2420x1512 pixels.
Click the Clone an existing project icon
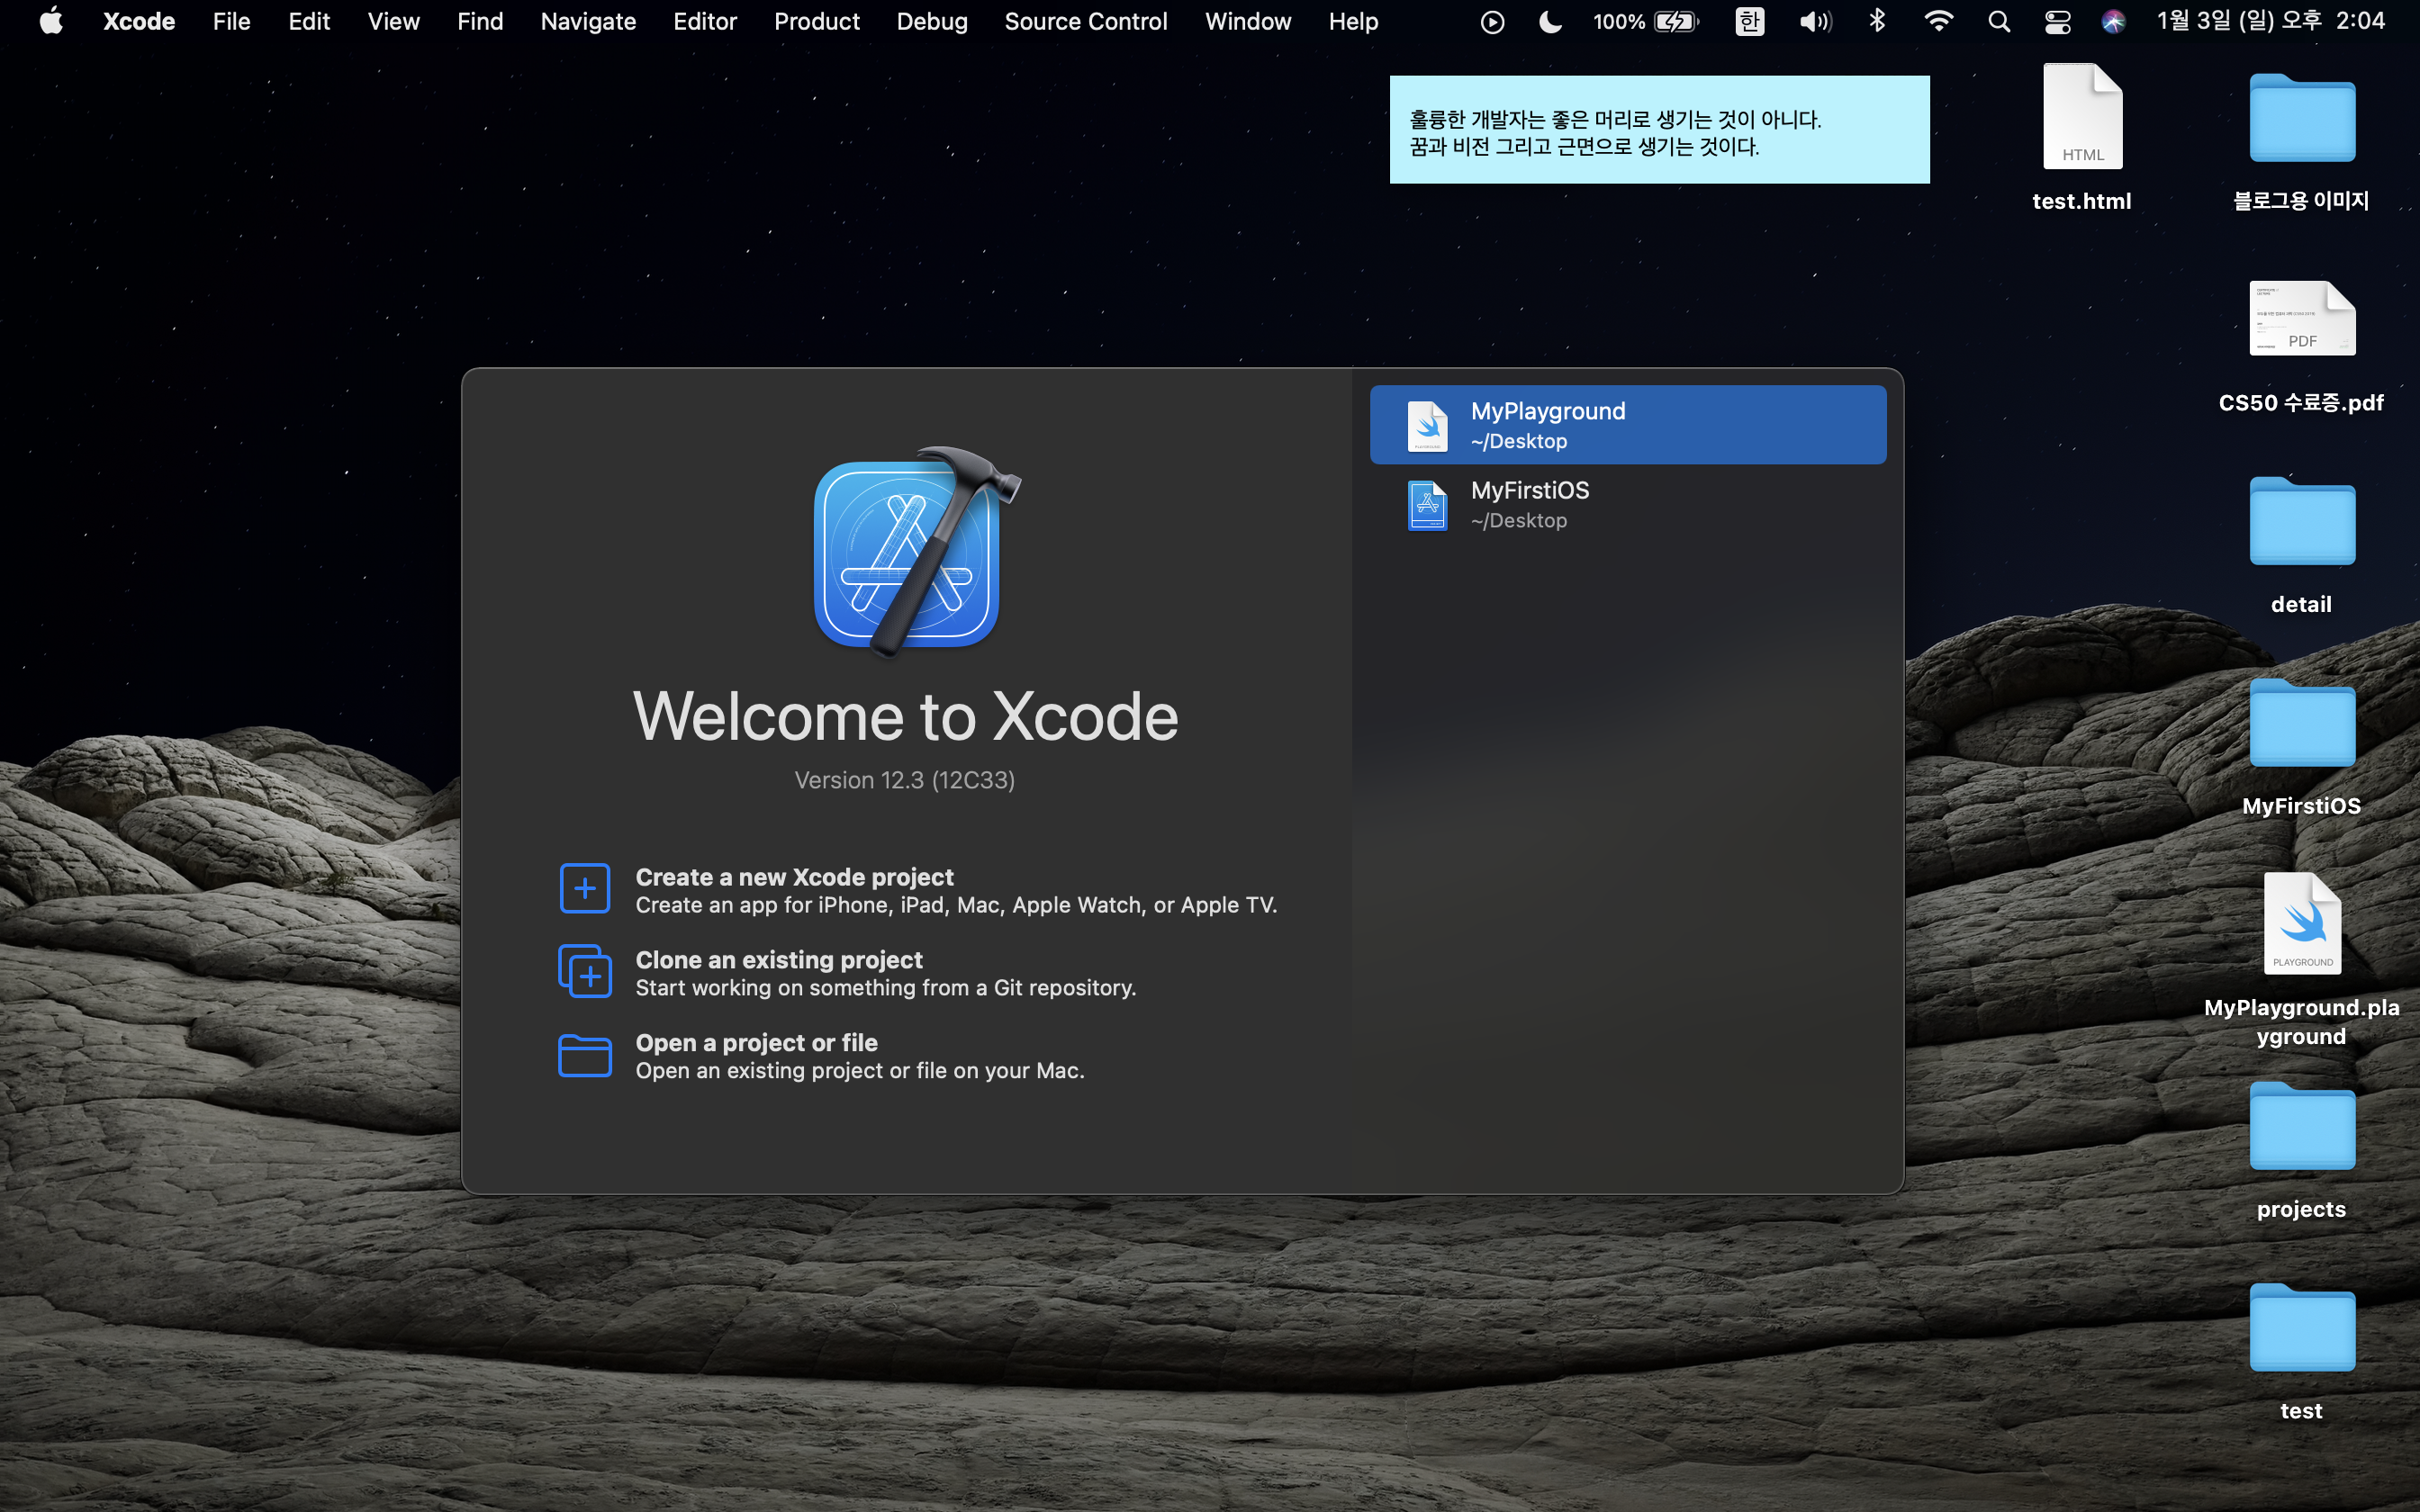point(584,971)
